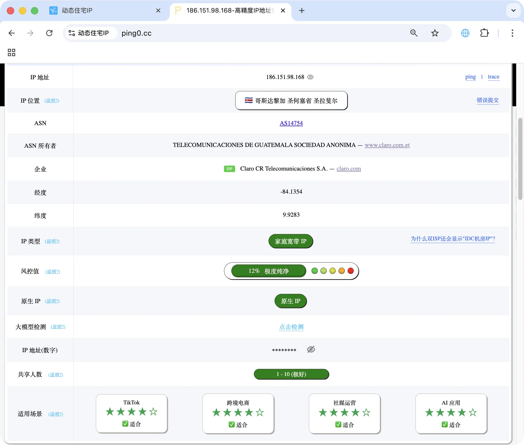Click the orange risk indicator dot
Viewport: 524px width, 445px height.
click(342, 271)
